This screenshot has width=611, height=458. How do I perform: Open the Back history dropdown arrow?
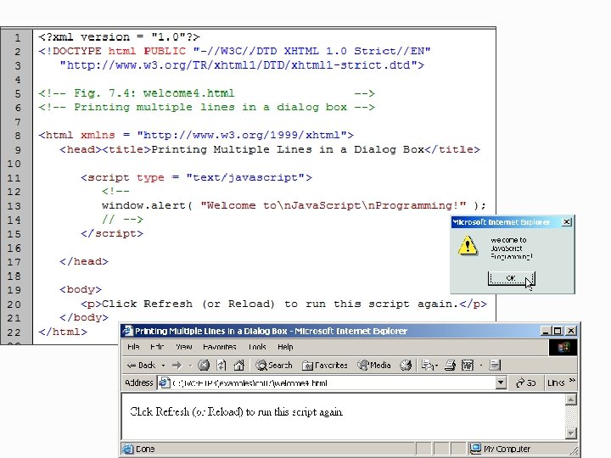pyautogui.click(x=163, y=366)
